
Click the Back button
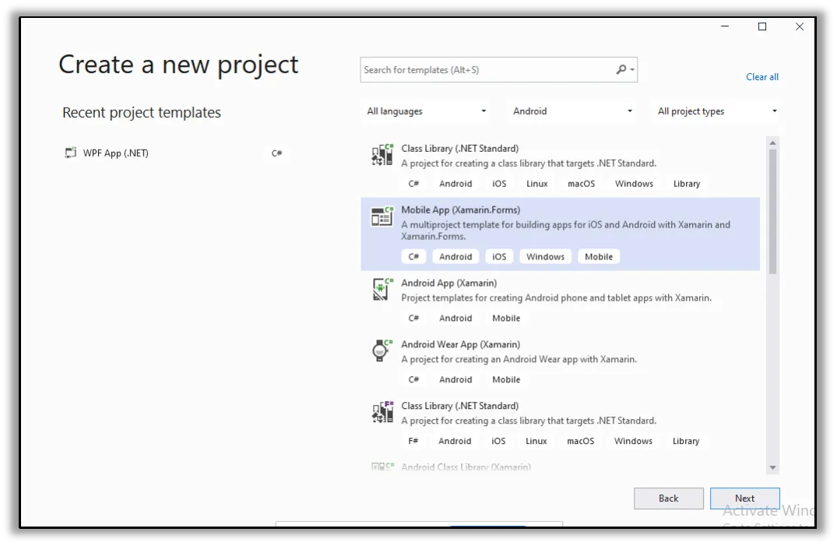(668, 498)
